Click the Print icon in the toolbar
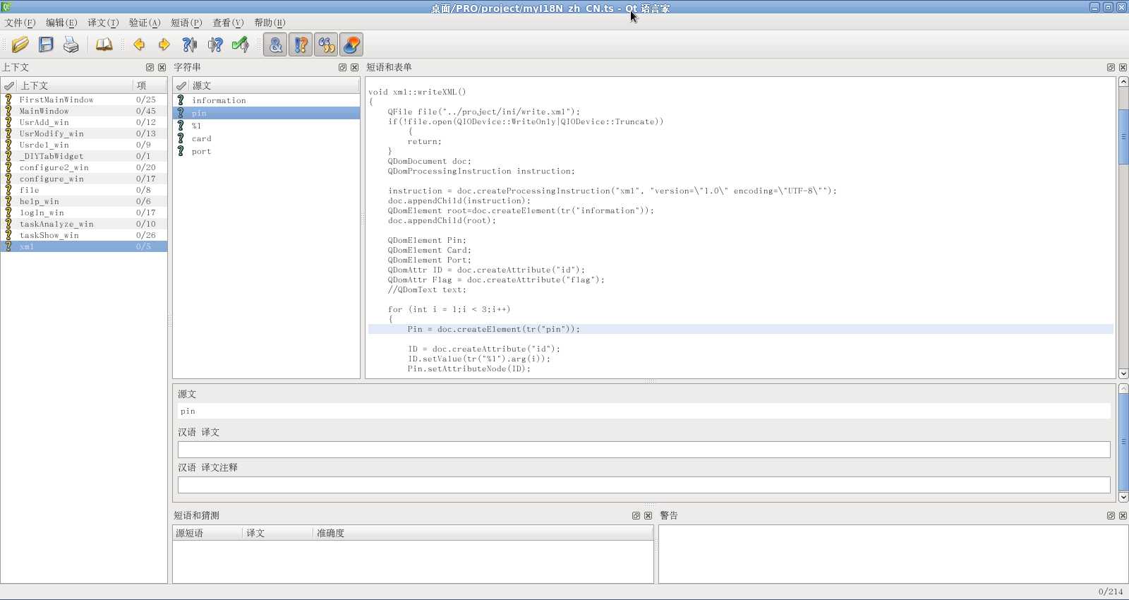 pyautogui.click(x=71, y=44)
